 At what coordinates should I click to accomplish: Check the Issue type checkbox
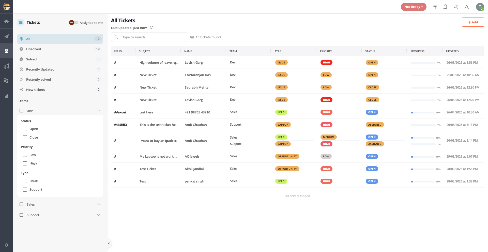tap(25, 181)
